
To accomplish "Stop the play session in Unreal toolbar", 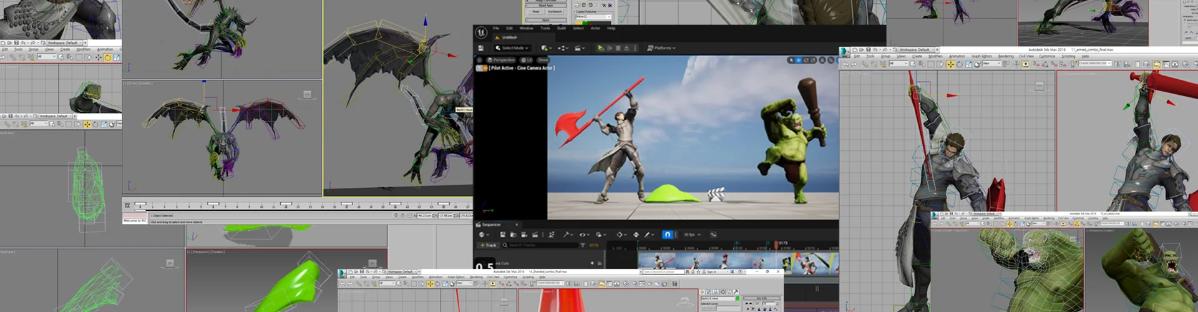I will click(x=618, y=48).
